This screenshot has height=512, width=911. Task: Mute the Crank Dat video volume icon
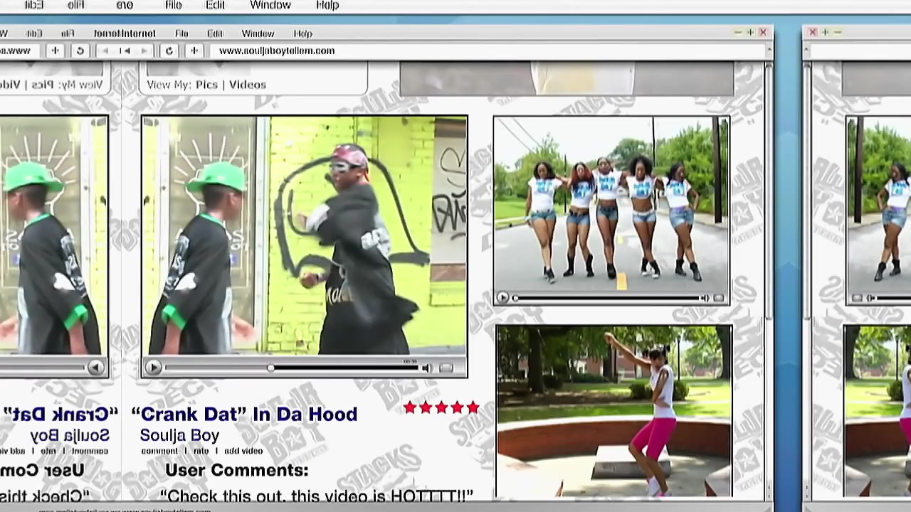coord(426,368)
